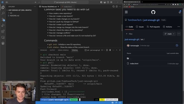Select the Code tab on GitHub
Viewport: 184px width, 104px height.
[x=129, y=27]
